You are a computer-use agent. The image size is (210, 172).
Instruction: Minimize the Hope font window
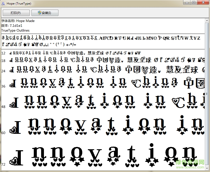(x=187, y=2)
